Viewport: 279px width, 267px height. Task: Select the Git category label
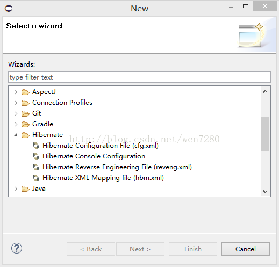37,113
